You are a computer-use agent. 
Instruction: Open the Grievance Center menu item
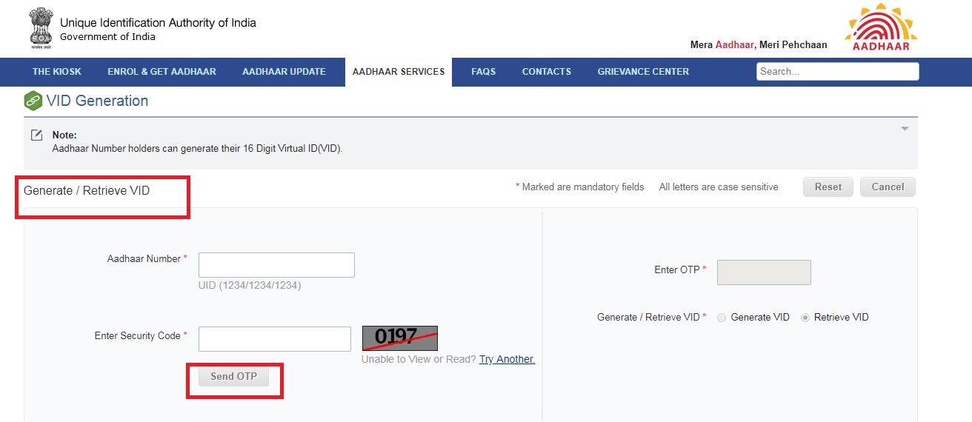[x=643, y=72]
